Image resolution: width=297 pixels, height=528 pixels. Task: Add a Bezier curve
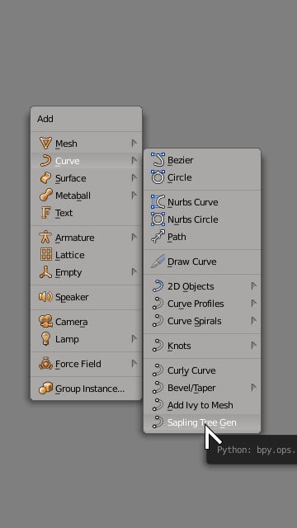202,160
